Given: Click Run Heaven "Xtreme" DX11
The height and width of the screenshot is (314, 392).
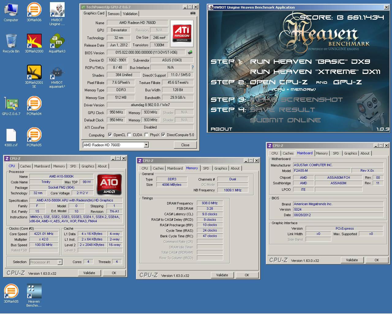Looking at the screenshot, I should coord(315,72).
